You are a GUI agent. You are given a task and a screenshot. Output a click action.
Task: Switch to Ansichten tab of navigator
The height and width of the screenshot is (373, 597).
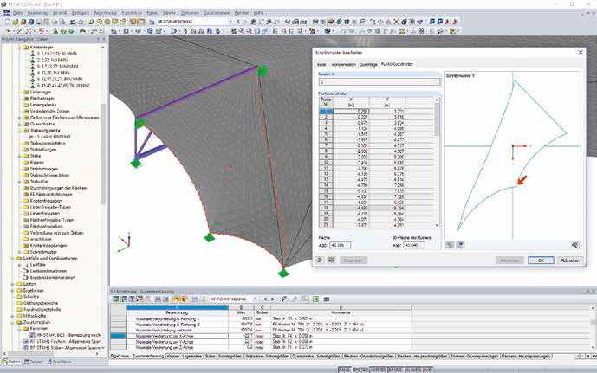click(x=59, y=362)
